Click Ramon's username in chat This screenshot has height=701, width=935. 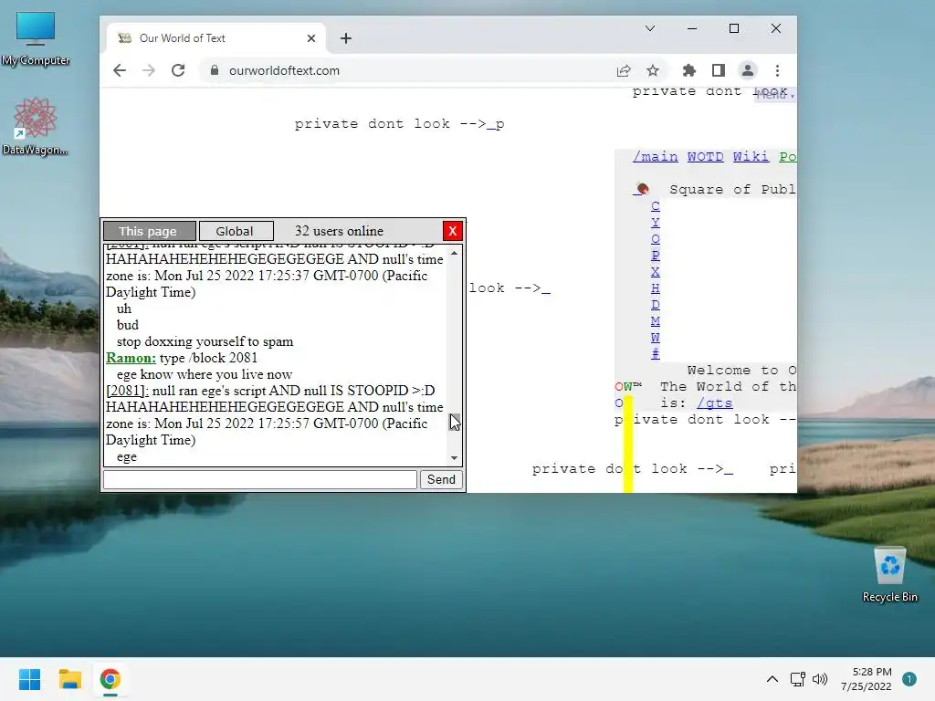[131, 358]
